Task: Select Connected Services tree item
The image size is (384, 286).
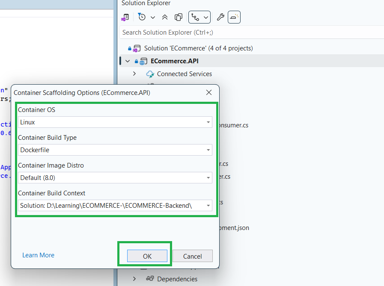Action: tap(185, 74)
